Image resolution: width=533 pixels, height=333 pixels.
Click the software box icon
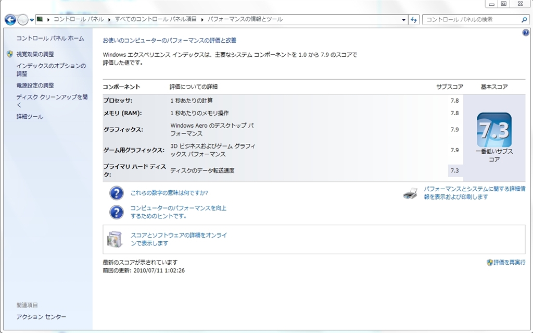(115, 239)
